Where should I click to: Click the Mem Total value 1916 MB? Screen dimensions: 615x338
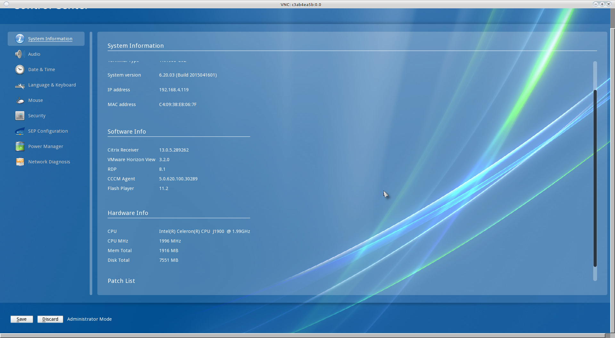(169, 251)
